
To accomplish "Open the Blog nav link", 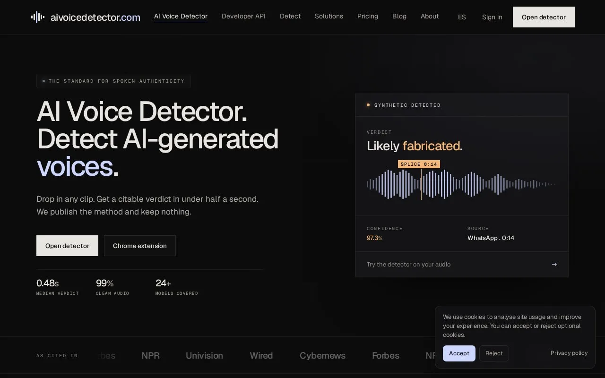I will pos(399,16).
